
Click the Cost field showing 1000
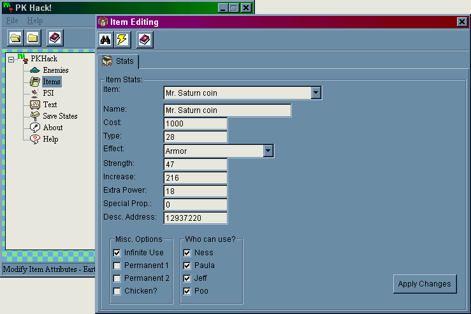tap(196, 124)
